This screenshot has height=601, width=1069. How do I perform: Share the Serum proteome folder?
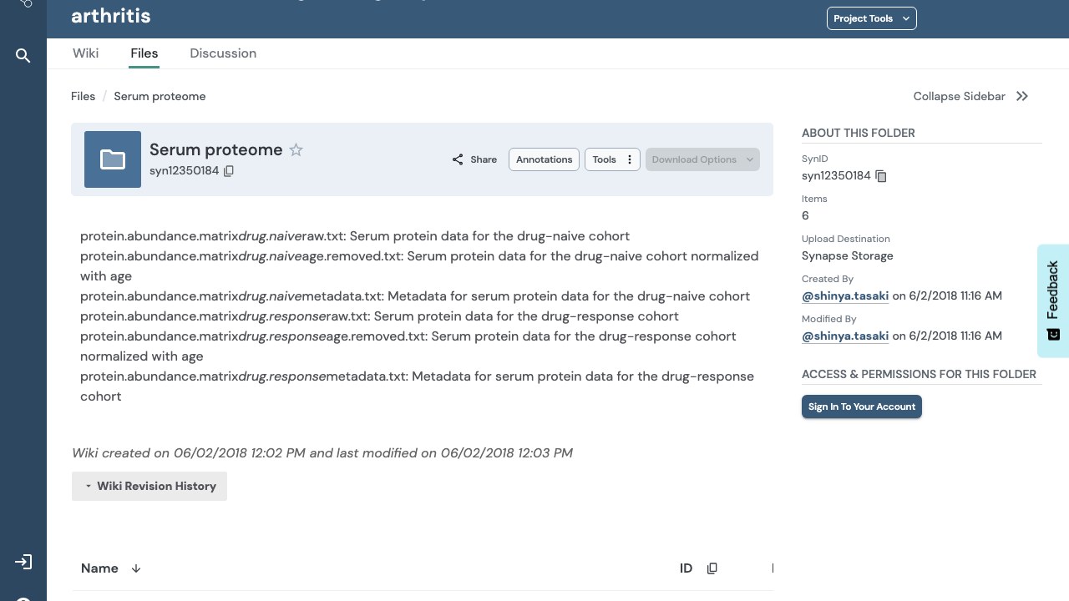click(x=474, y=159)
